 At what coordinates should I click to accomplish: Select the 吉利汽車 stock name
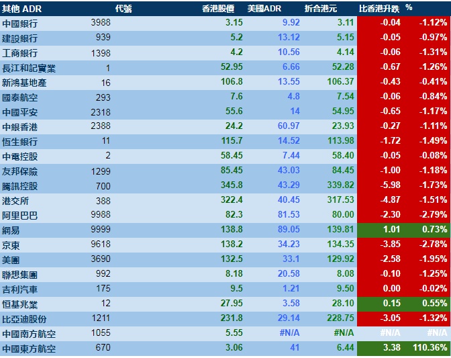[x=20, y=289]
